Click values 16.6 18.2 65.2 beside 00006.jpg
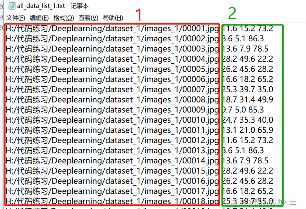The width and height of the screenshot is (306, 209). click(x=248, y=79)
